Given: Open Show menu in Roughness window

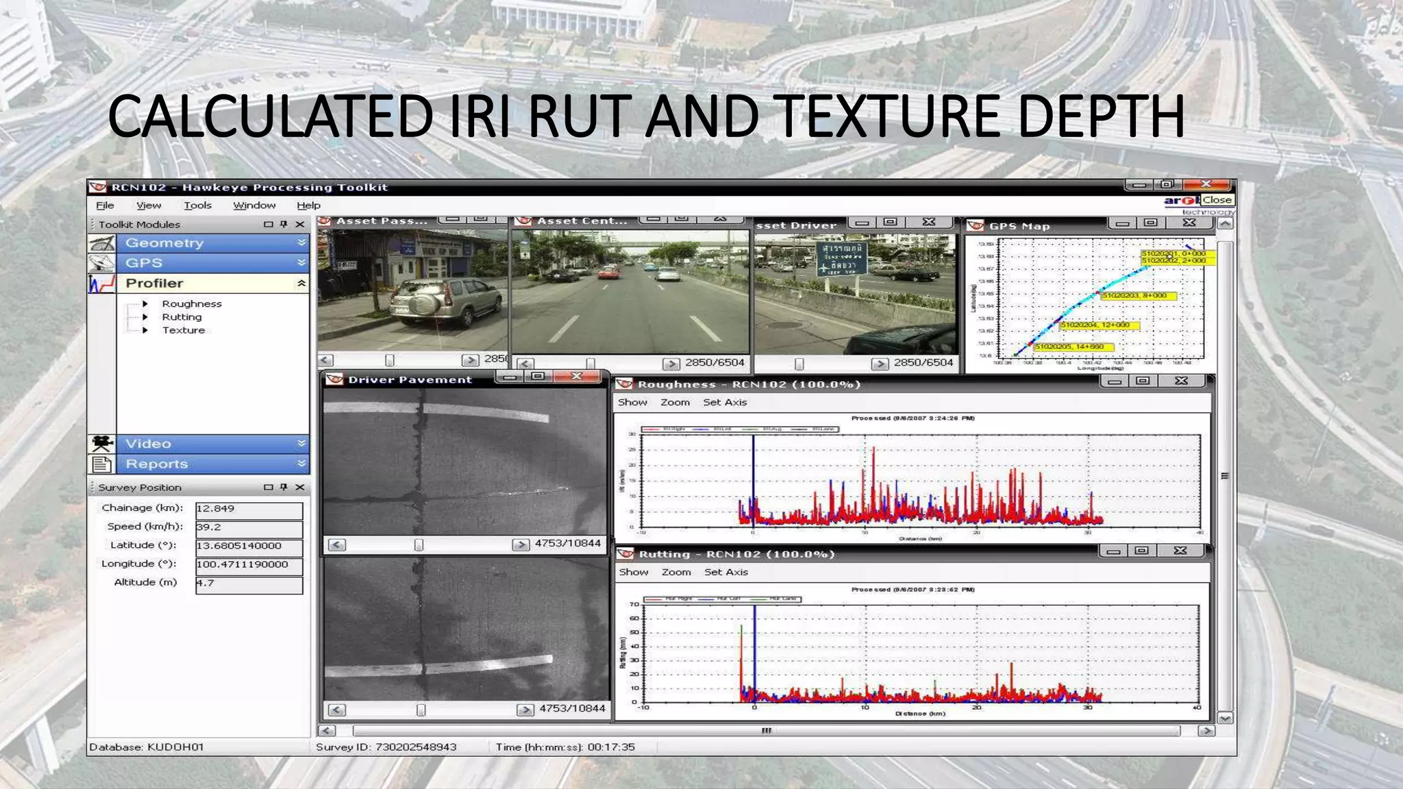Looking at the screenshot, I should [x=632, y=402].
